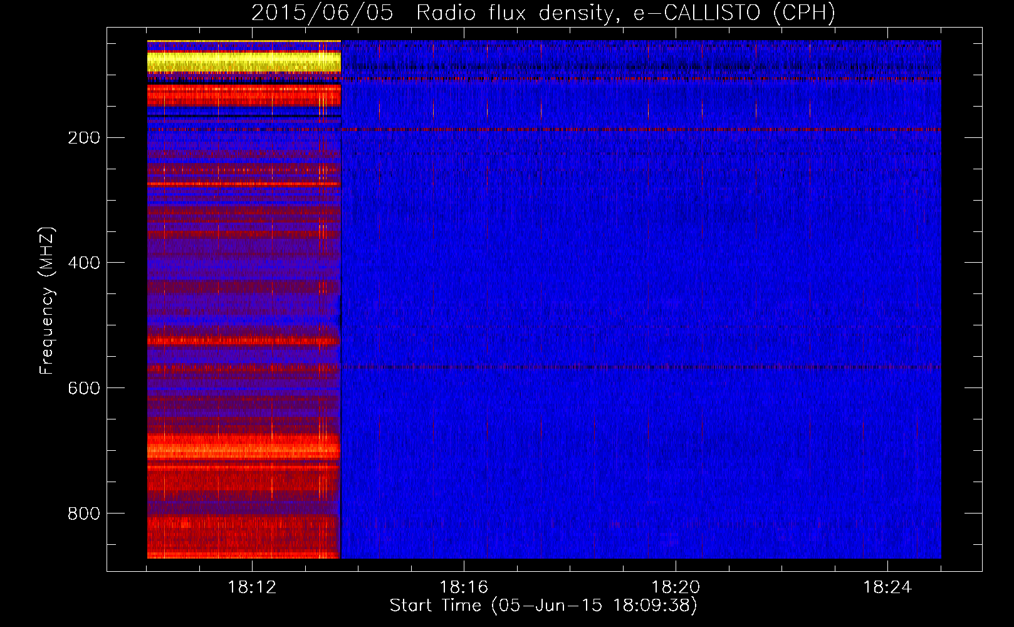Click the 18:20 time axis label
This screenshot has width=1014, height=627.
pos(676,587)
